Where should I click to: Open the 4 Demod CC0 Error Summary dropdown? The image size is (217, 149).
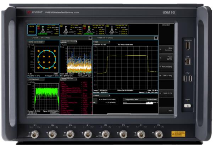point(69,79)
